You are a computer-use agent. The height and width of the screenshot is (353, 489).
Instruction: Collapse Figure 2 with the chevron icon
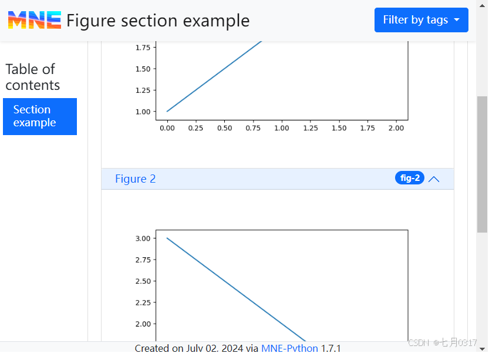[x=434, y=179]
